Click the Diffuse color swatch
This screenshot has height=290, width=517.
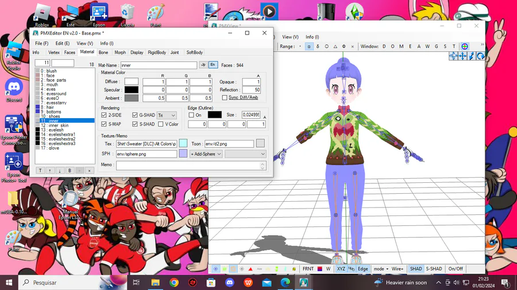tap(131, 81)
